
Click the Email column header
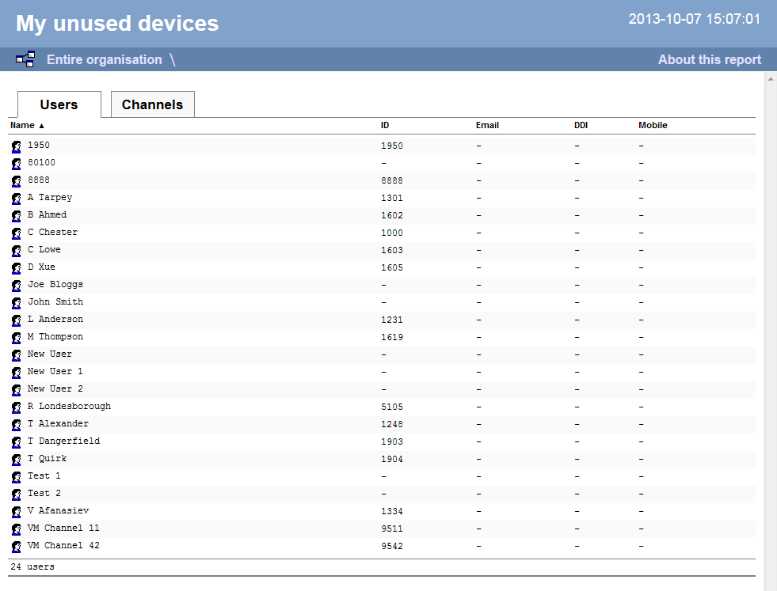pos(487,125)
